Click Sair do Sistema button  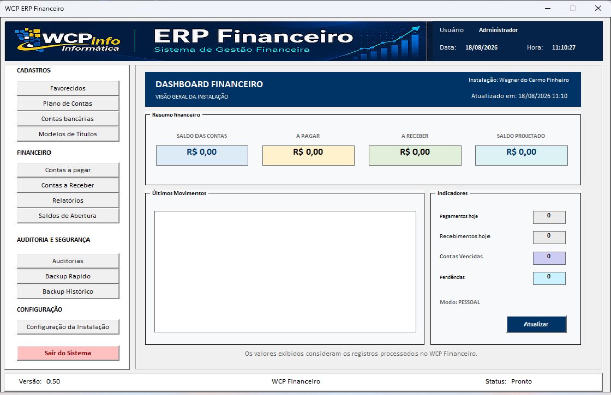coord(68,353)
